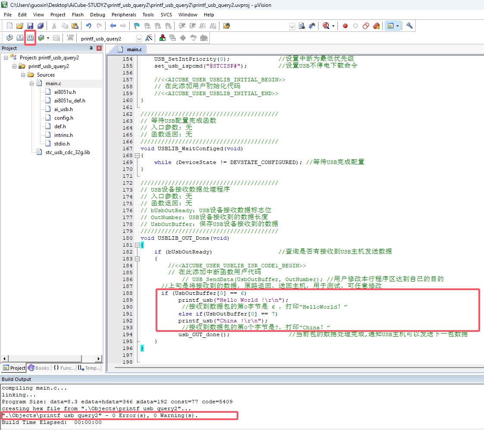
Task: Open the SVCS menu
Action: point(166,15)
